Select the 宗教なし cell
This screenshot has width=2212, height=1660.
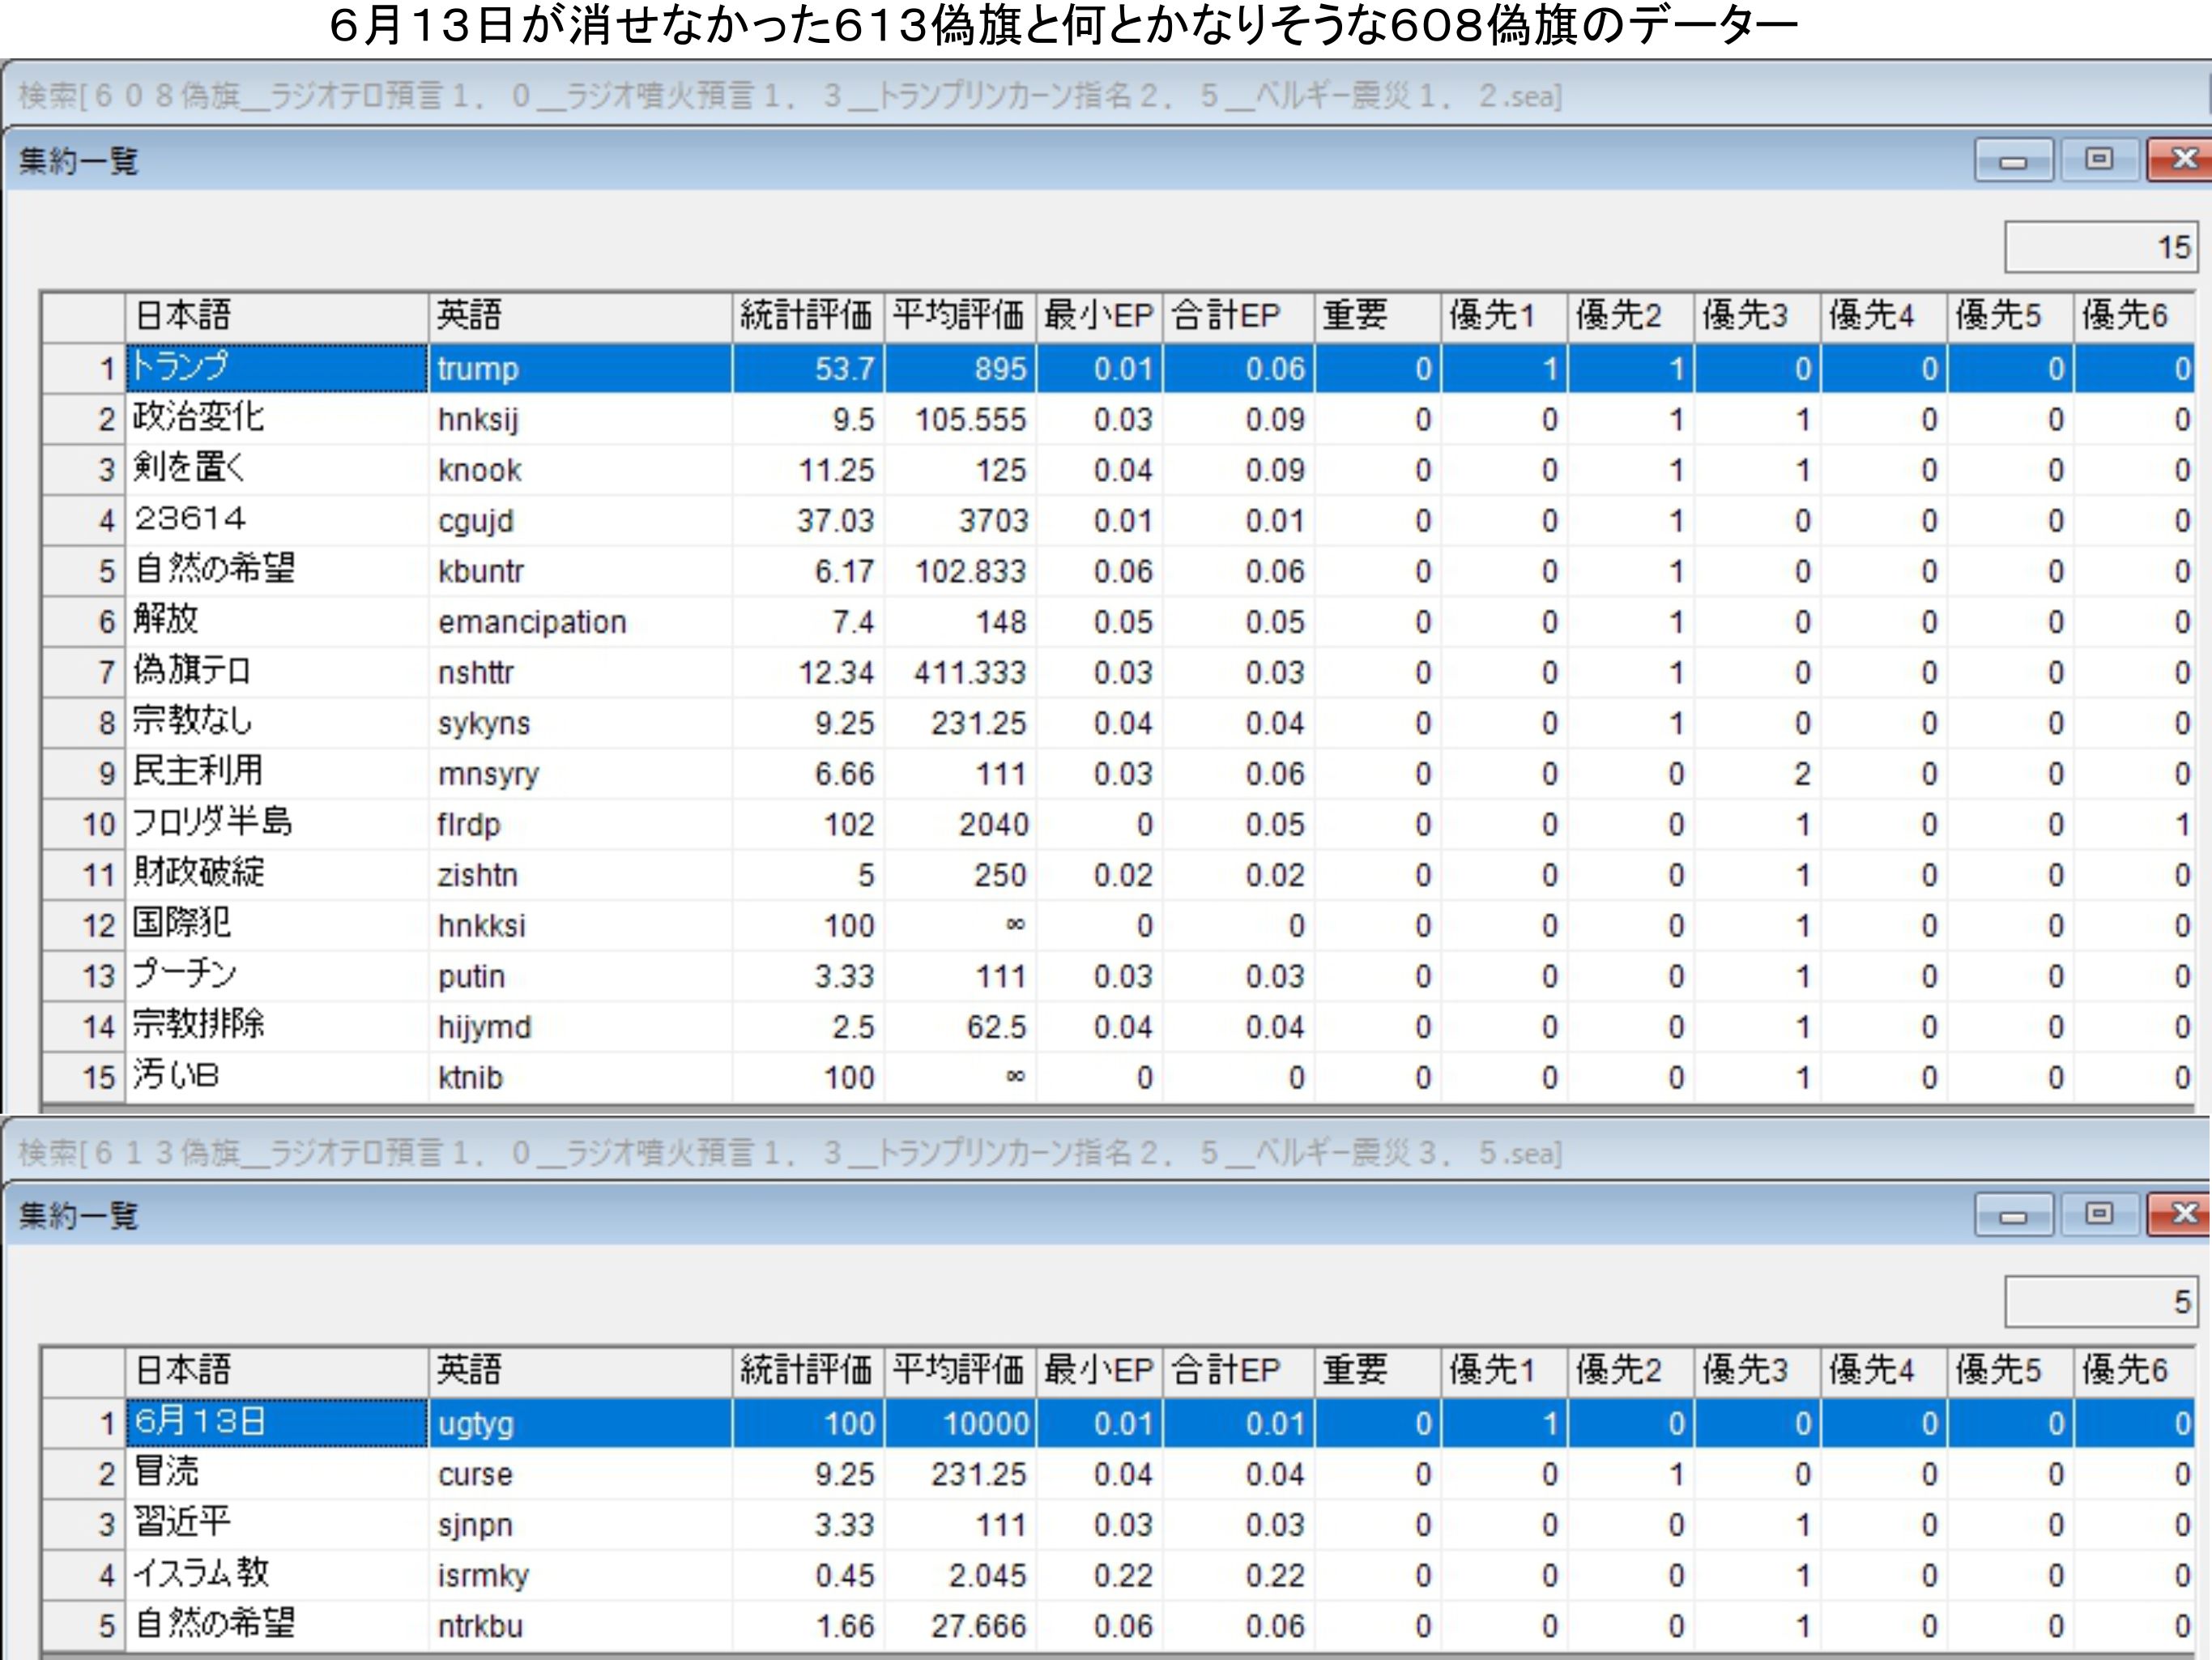point(277,722)
